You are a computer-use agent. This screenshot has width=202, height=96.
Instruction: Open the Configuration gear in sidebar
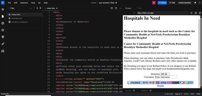(x=3, y=30)
